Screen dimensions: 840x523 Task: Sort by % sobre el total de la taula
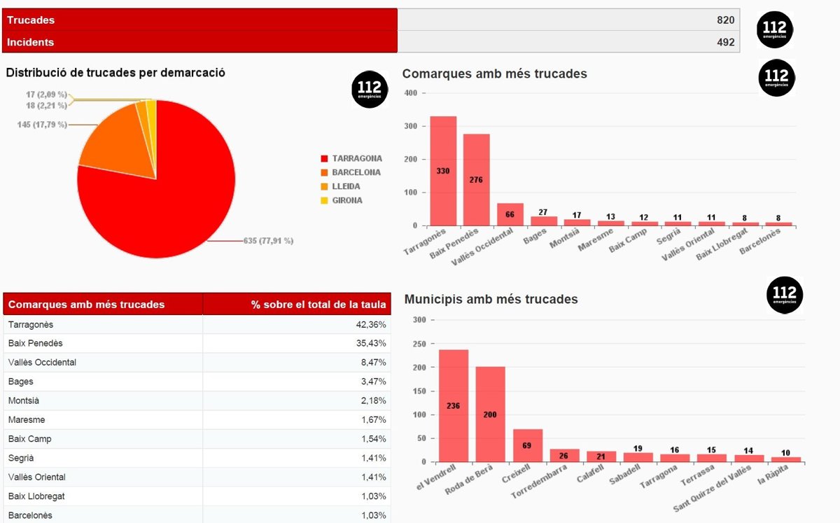297,304
